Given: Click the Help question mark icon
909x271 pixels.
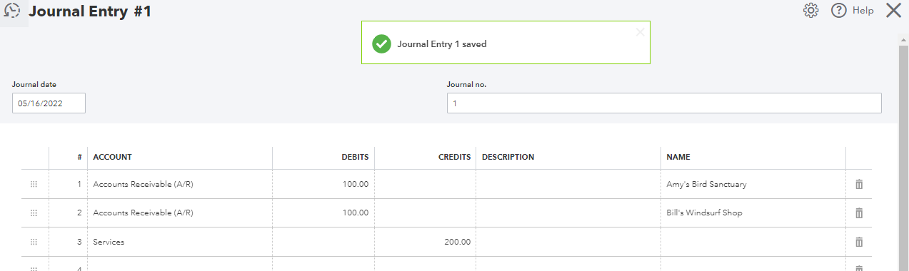Looking at the screenshot, I should 839,11.
